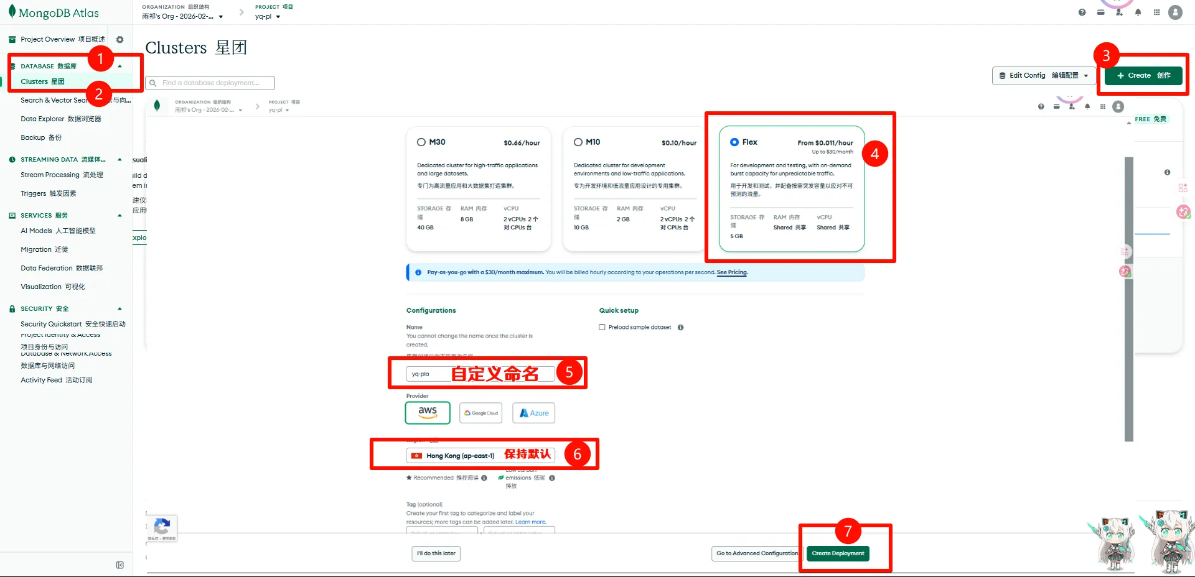Click the Streaming Data clock icon
This screenshot has width=1195, height=577.
(12, 160)
